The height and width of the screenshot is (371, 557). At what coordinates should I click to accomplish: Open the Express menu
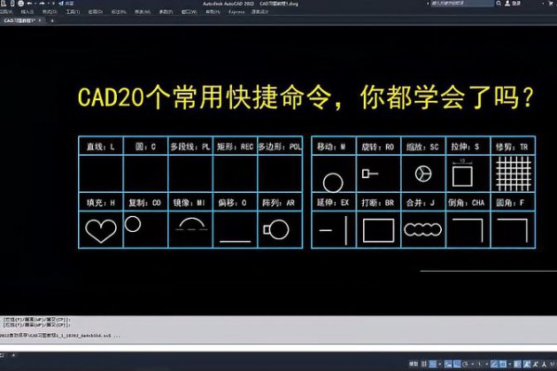(x=236, y=12)
